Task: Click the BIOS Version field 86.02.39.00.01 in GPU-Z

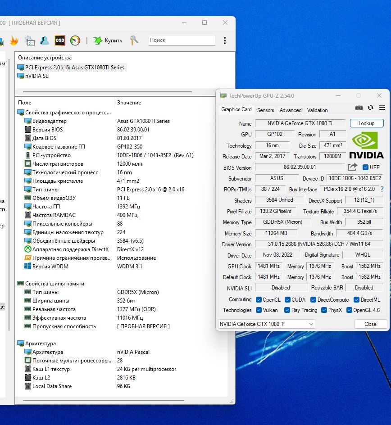Action: coord(300,167)
